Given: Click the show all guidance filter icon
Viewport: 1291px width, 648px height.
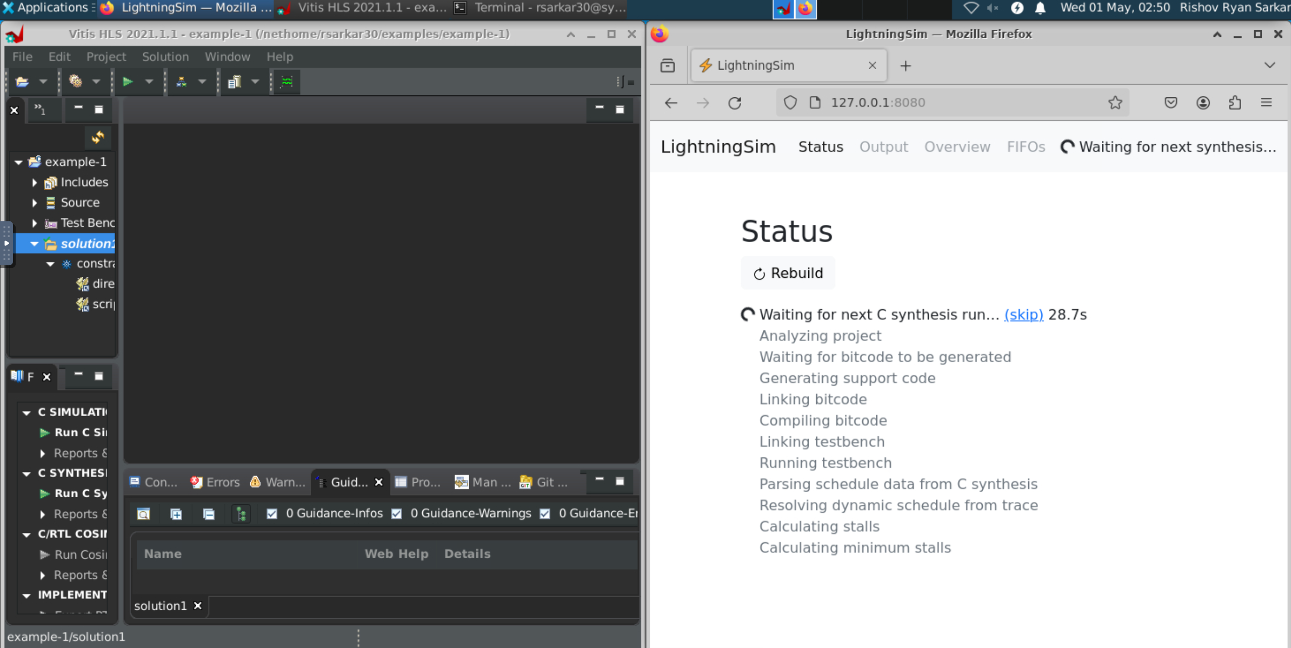Looking at the screenshot, I should (143, 514).
